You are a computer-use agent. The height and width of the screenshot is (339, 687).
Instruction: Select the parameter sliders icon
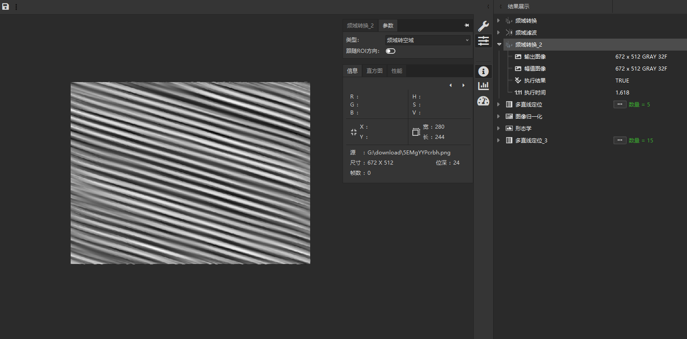tap(483, 41)
